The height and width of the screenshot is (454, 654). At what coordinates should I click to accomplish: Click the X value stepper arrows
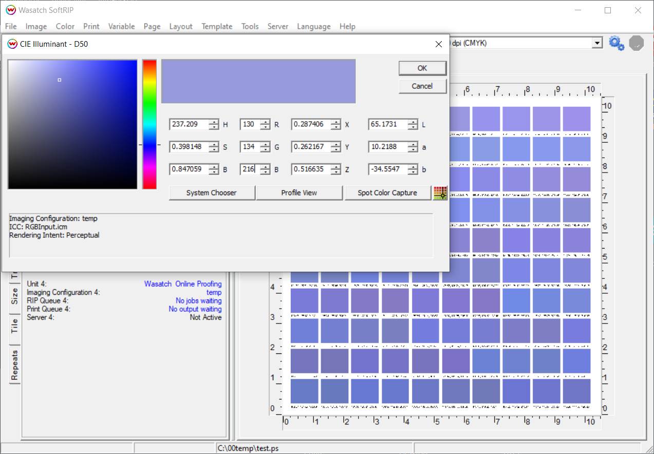[x=335, y=124]
